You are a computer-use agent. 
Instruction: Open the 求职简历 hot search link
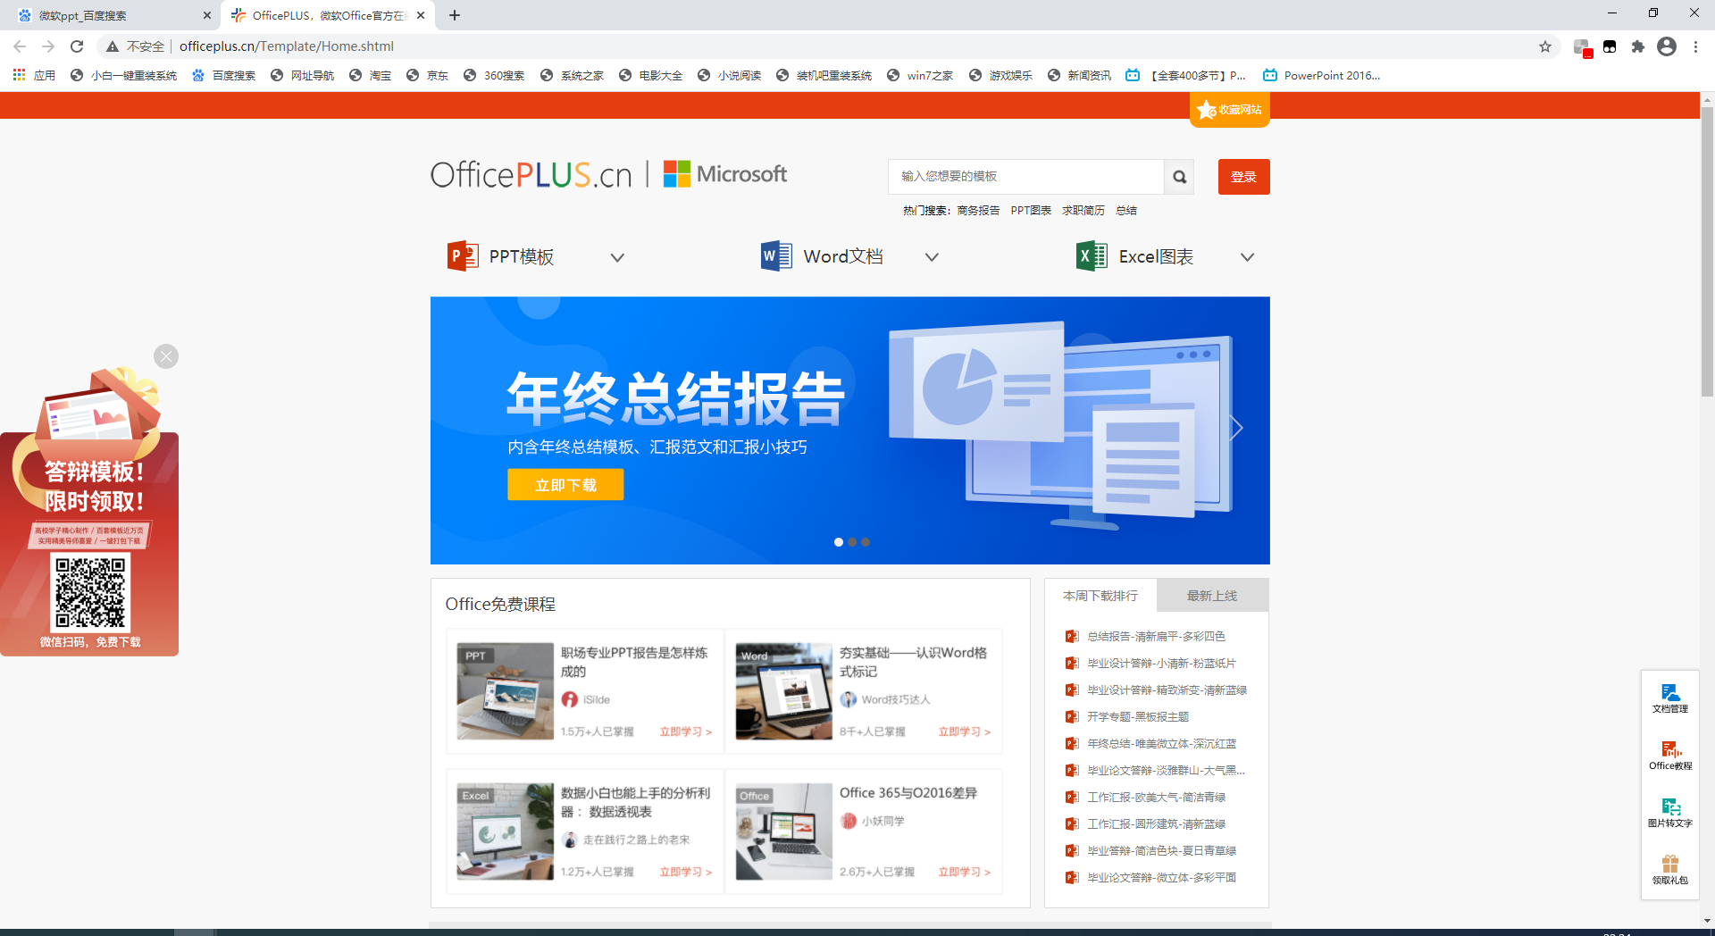[1083, 210]
